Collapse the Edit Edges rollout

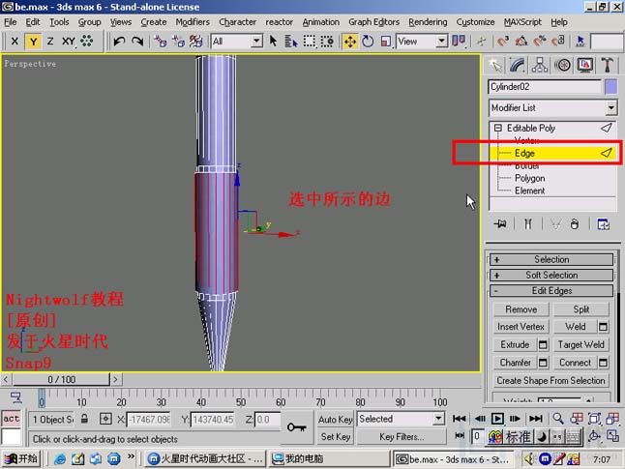tap(551, 290)
